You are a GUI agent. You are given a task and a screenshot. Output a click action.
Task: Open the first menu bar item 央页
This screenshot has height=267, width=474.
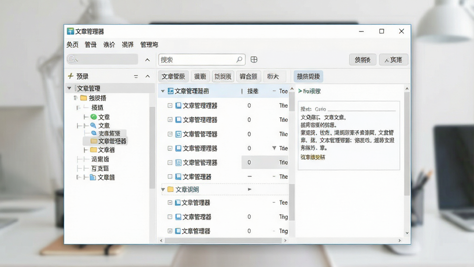coord(73,44)
